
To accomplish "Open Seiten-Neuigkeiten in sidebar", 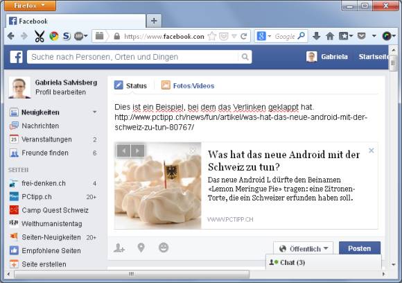I will (x=51, y=237).
